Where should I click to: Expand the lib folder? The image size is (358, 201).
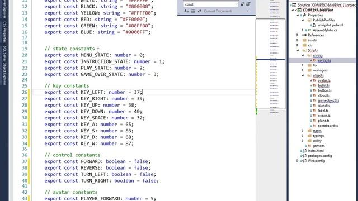tap(303, 65)
